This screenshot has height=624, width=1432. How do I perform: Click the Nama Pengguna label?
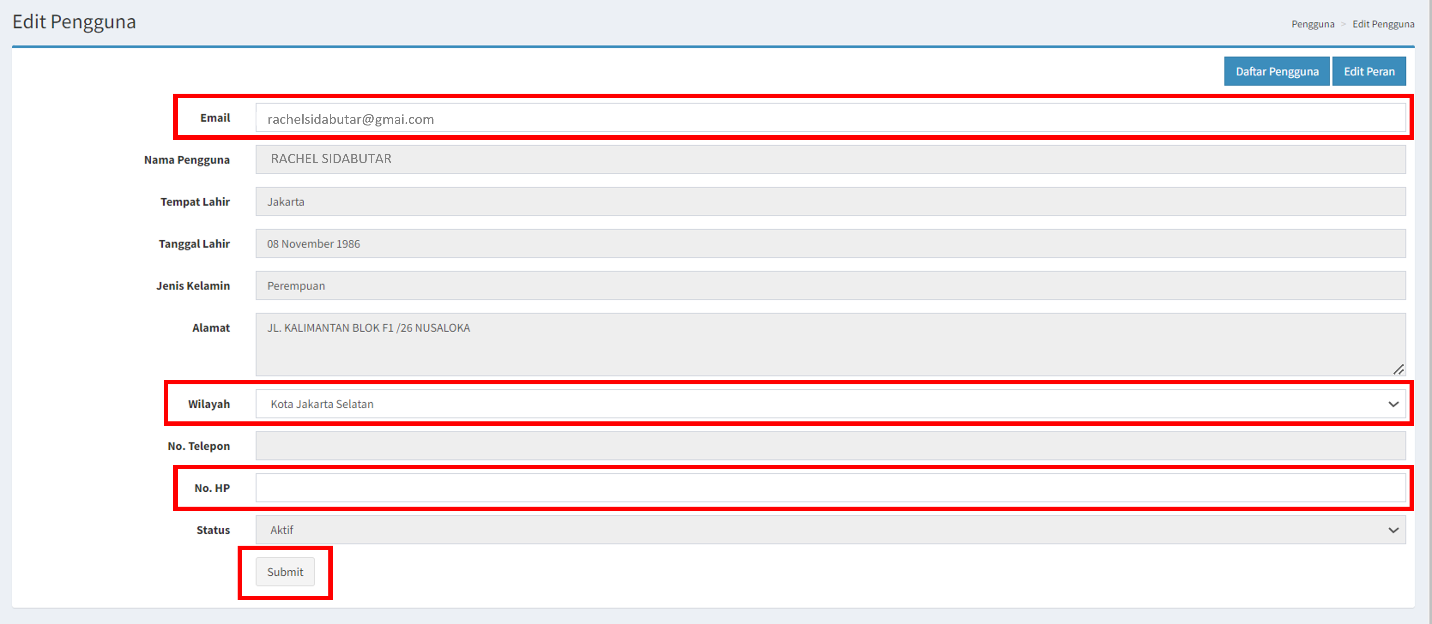pyautogui.click(x=187, y=160)
